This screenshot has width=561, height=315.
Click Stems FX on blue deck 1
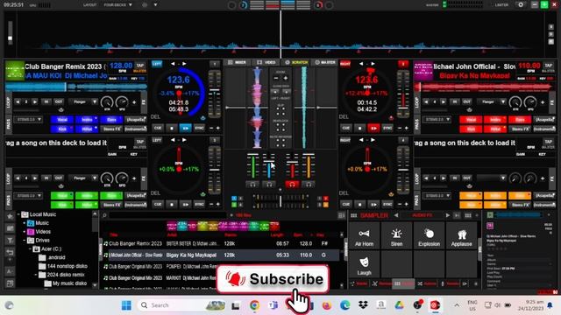111,129
